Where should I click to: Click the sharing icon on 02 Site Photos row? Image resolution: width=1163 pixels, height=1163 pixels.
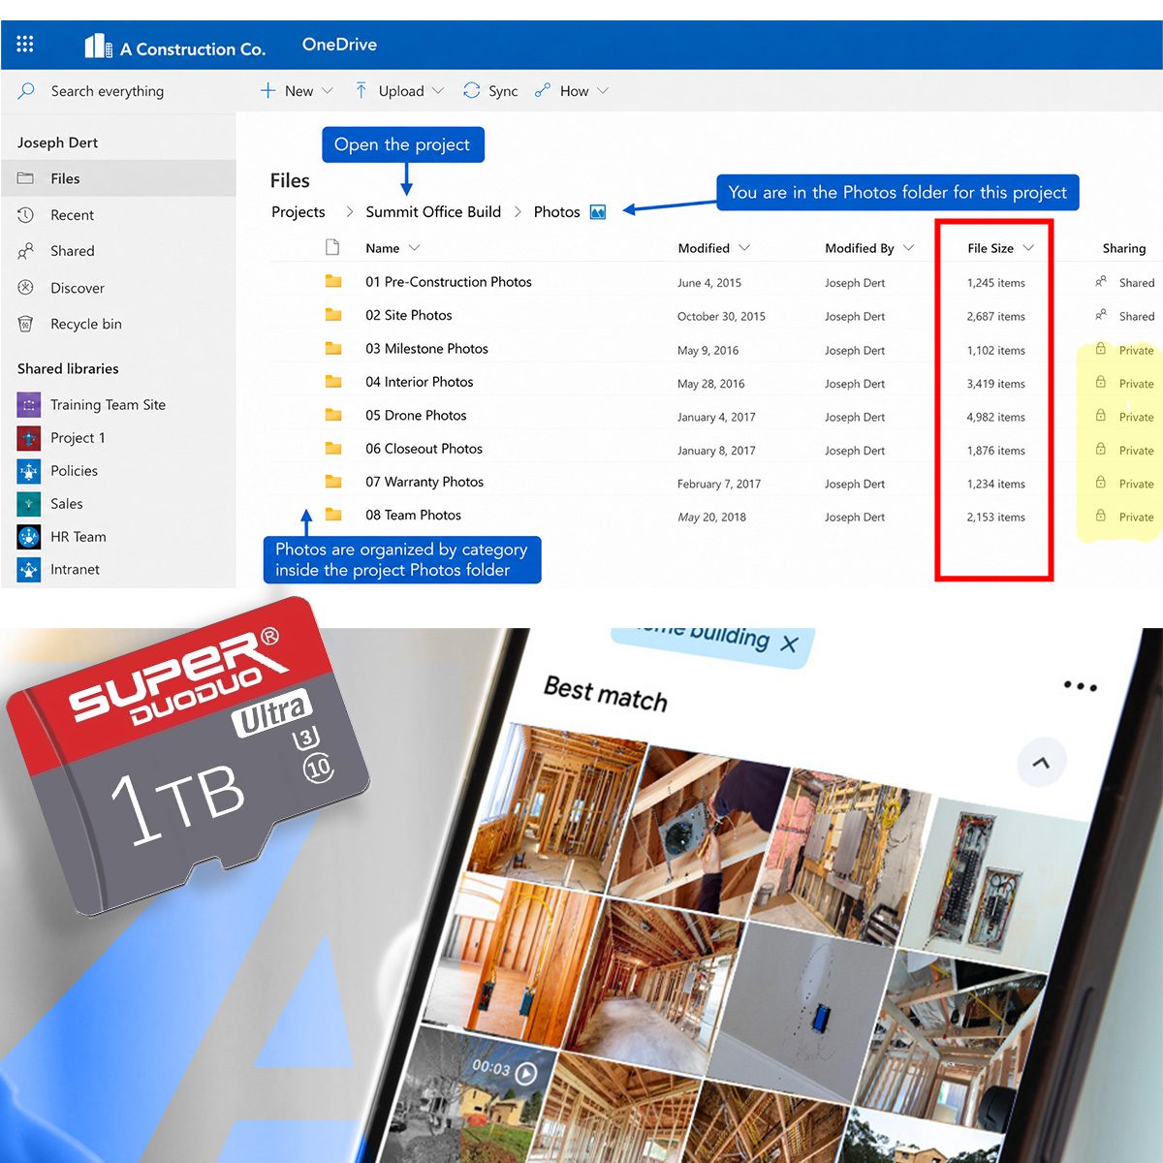(x=1101, y=315)
